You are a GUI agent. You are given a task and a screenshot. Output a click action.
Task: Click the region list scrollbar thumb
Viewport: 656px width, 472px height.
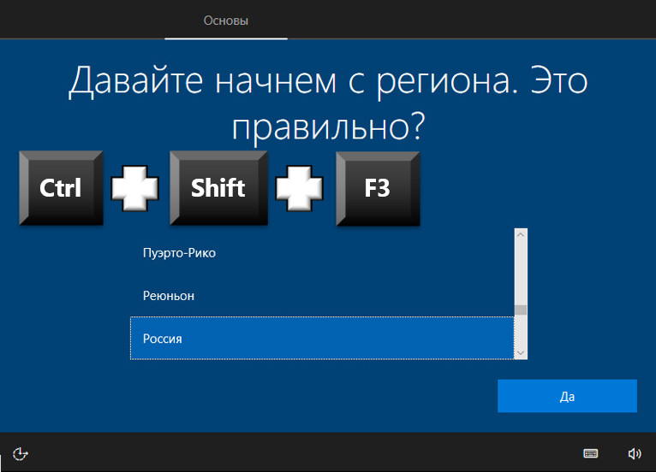coord(521,310)
